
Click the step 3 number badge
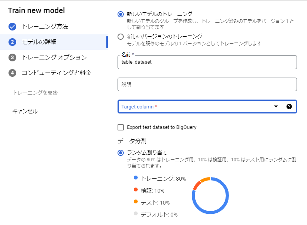point(12,58)
